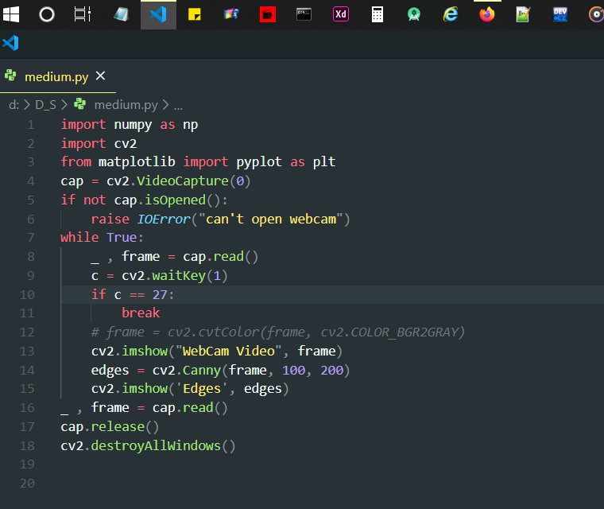The image size is (604, 509).
Task: Open the red video app taskbar icon
Action: pos(268,14)
